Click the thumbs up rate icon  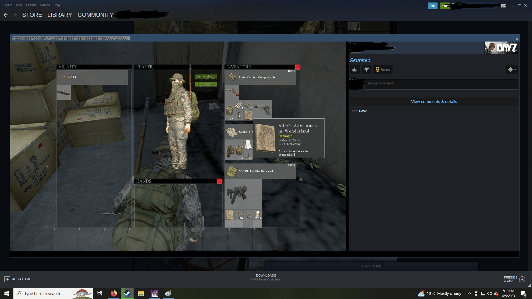coord(354,69)
